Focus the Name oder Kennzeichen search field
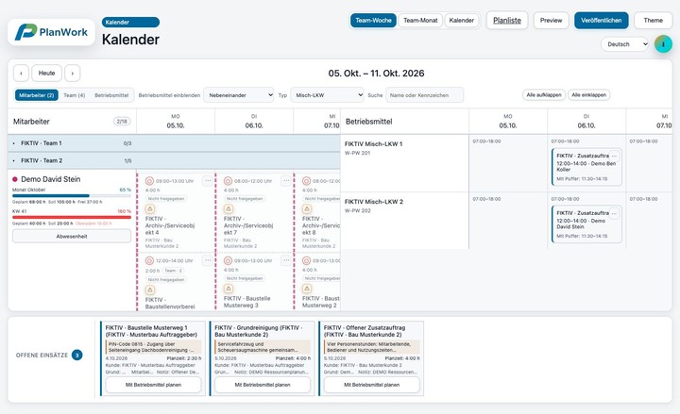The height and width of the screenshot is (414, 680). click(425, 95)
